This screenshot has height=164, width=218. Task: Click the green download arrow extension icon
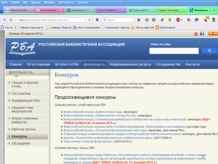pyautogui.click(x=170, y=20)
